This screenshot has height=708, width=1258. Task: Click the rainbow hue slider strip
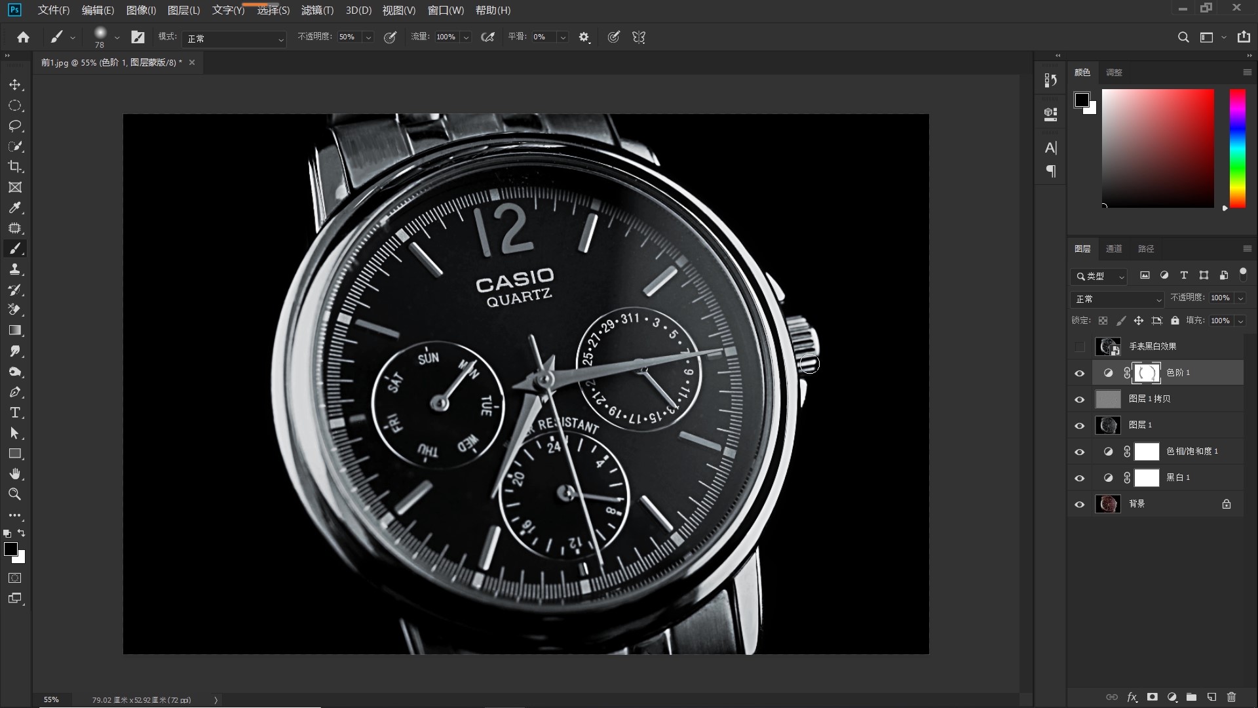[1237, 148]
